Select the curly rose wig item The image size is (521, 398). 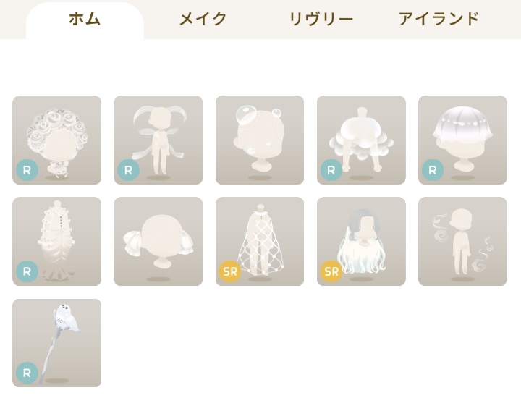[x=57, y=140]
